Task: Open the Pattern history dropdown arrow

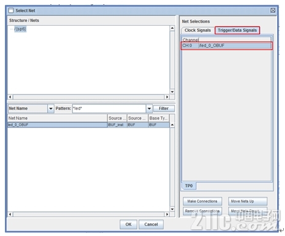Action: click(x=149, y=108)
